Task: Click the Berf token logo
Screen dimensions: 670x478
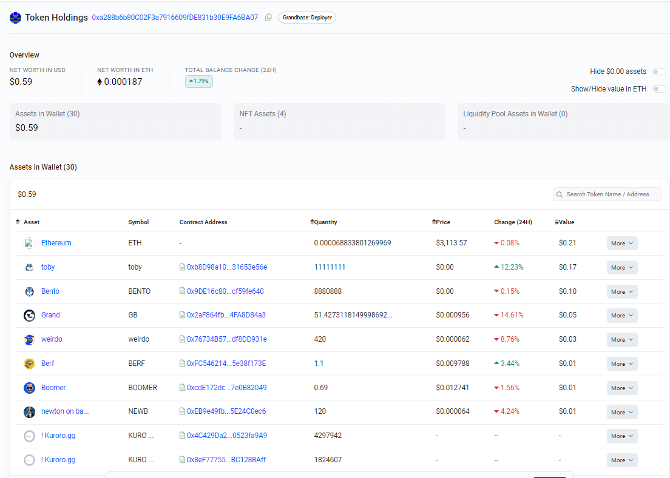Action: (29, 363)
